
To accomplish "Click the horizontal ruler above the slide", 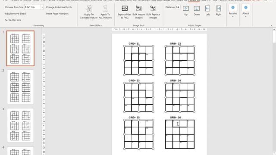I will [x=159, y=29].
